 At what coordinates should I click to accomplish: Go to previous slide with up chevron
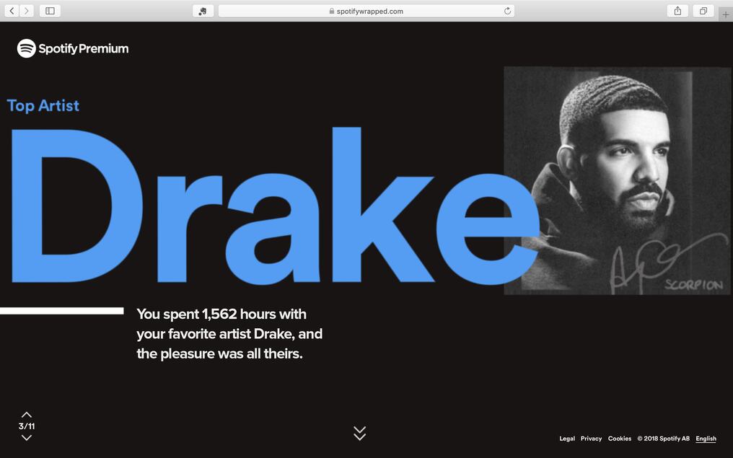point(27,415)
